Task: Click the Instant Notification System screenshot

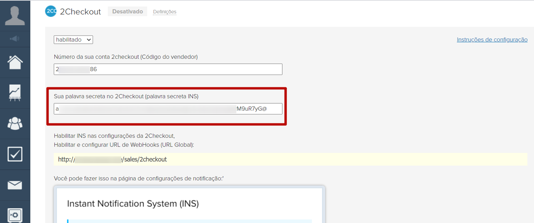Action: click(x=189, y=204)
